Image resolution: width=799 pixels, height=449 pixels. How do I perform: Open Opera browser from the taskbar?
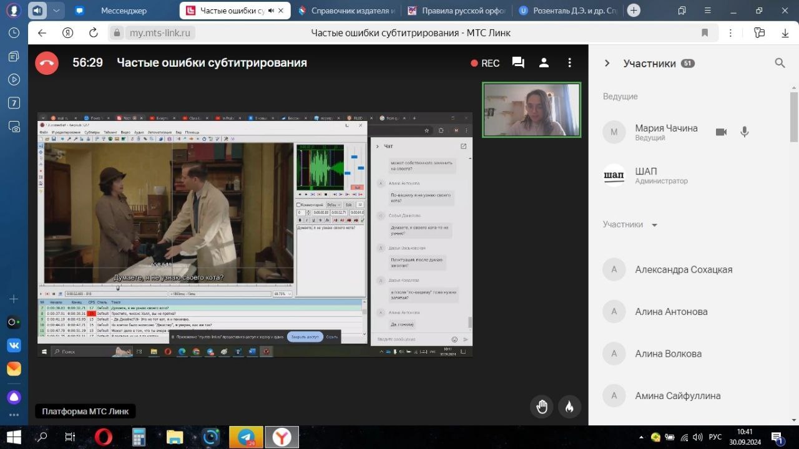point(104,437)
